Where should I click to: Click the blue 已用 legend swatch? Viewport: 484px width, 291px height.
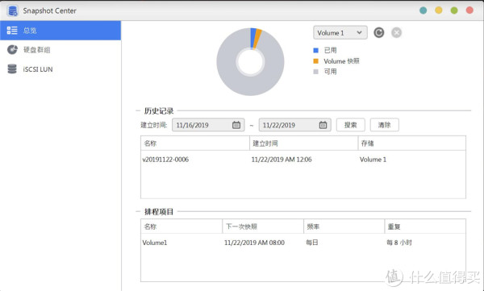[x=315, y=50]
